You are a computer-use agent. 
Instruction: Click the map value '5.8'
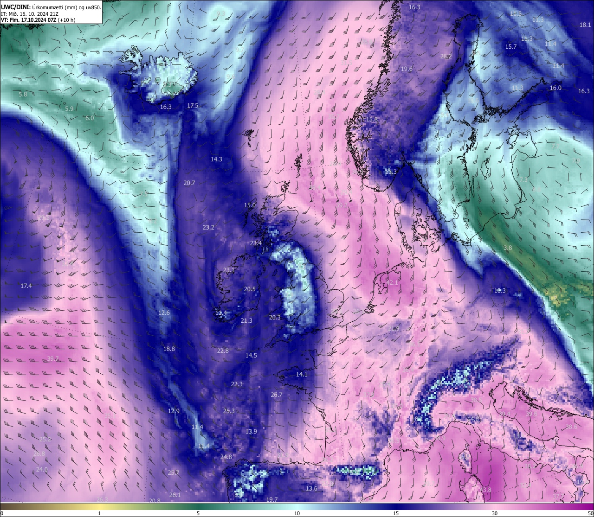click(23, 95)
